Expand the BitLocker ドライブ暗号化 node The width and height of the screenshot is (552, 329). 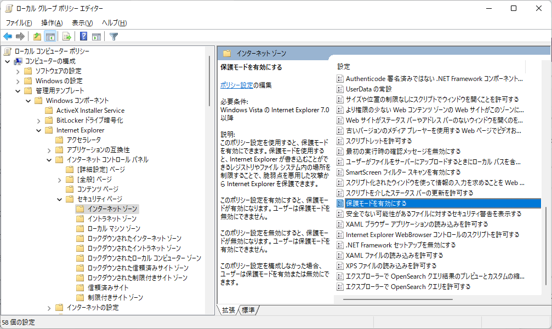tap(39, 120)
